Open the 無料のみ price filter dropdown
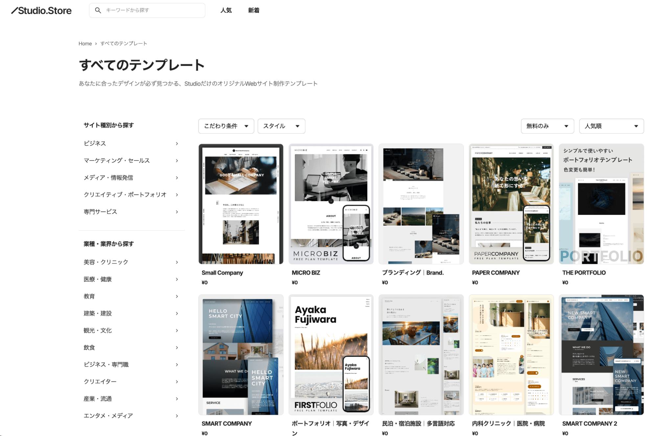The image size is (657, 436). coord(547,126)
